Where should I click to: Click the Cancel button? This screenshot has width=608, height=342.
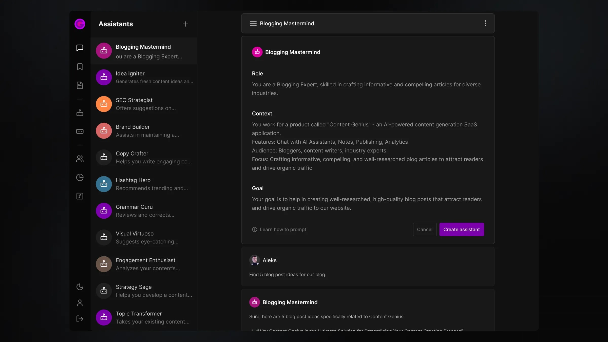(425, 230)
